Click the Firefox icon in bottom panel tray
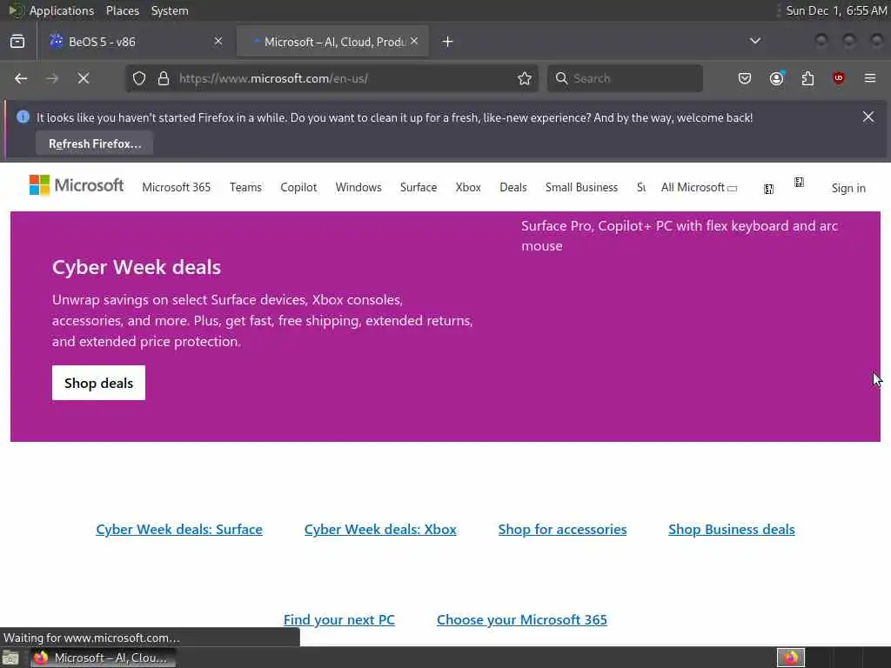Screen dimensions: 891x668 791,658
